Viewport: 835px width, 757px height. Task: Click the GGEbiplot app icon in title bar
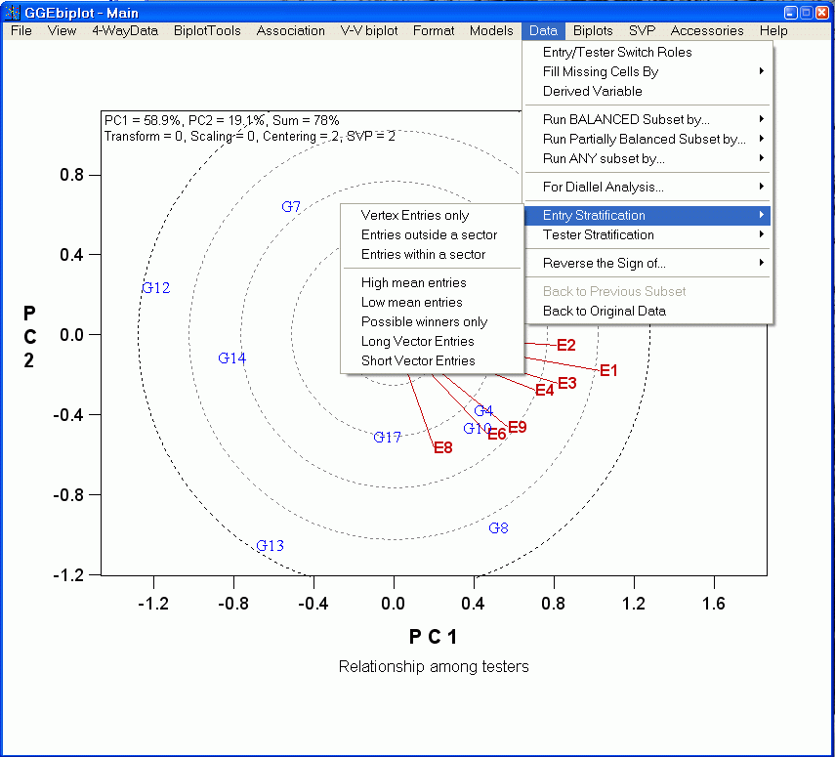pyautogui.click(x=14, y=13)
